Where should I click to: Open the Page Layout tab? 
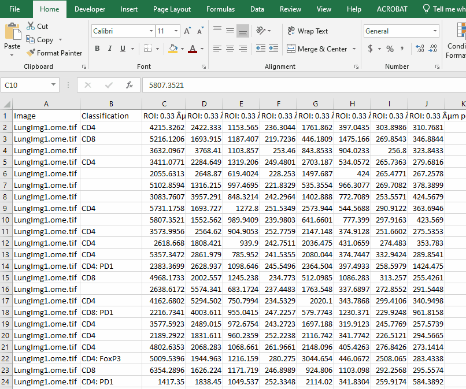[x=172, y=9]
